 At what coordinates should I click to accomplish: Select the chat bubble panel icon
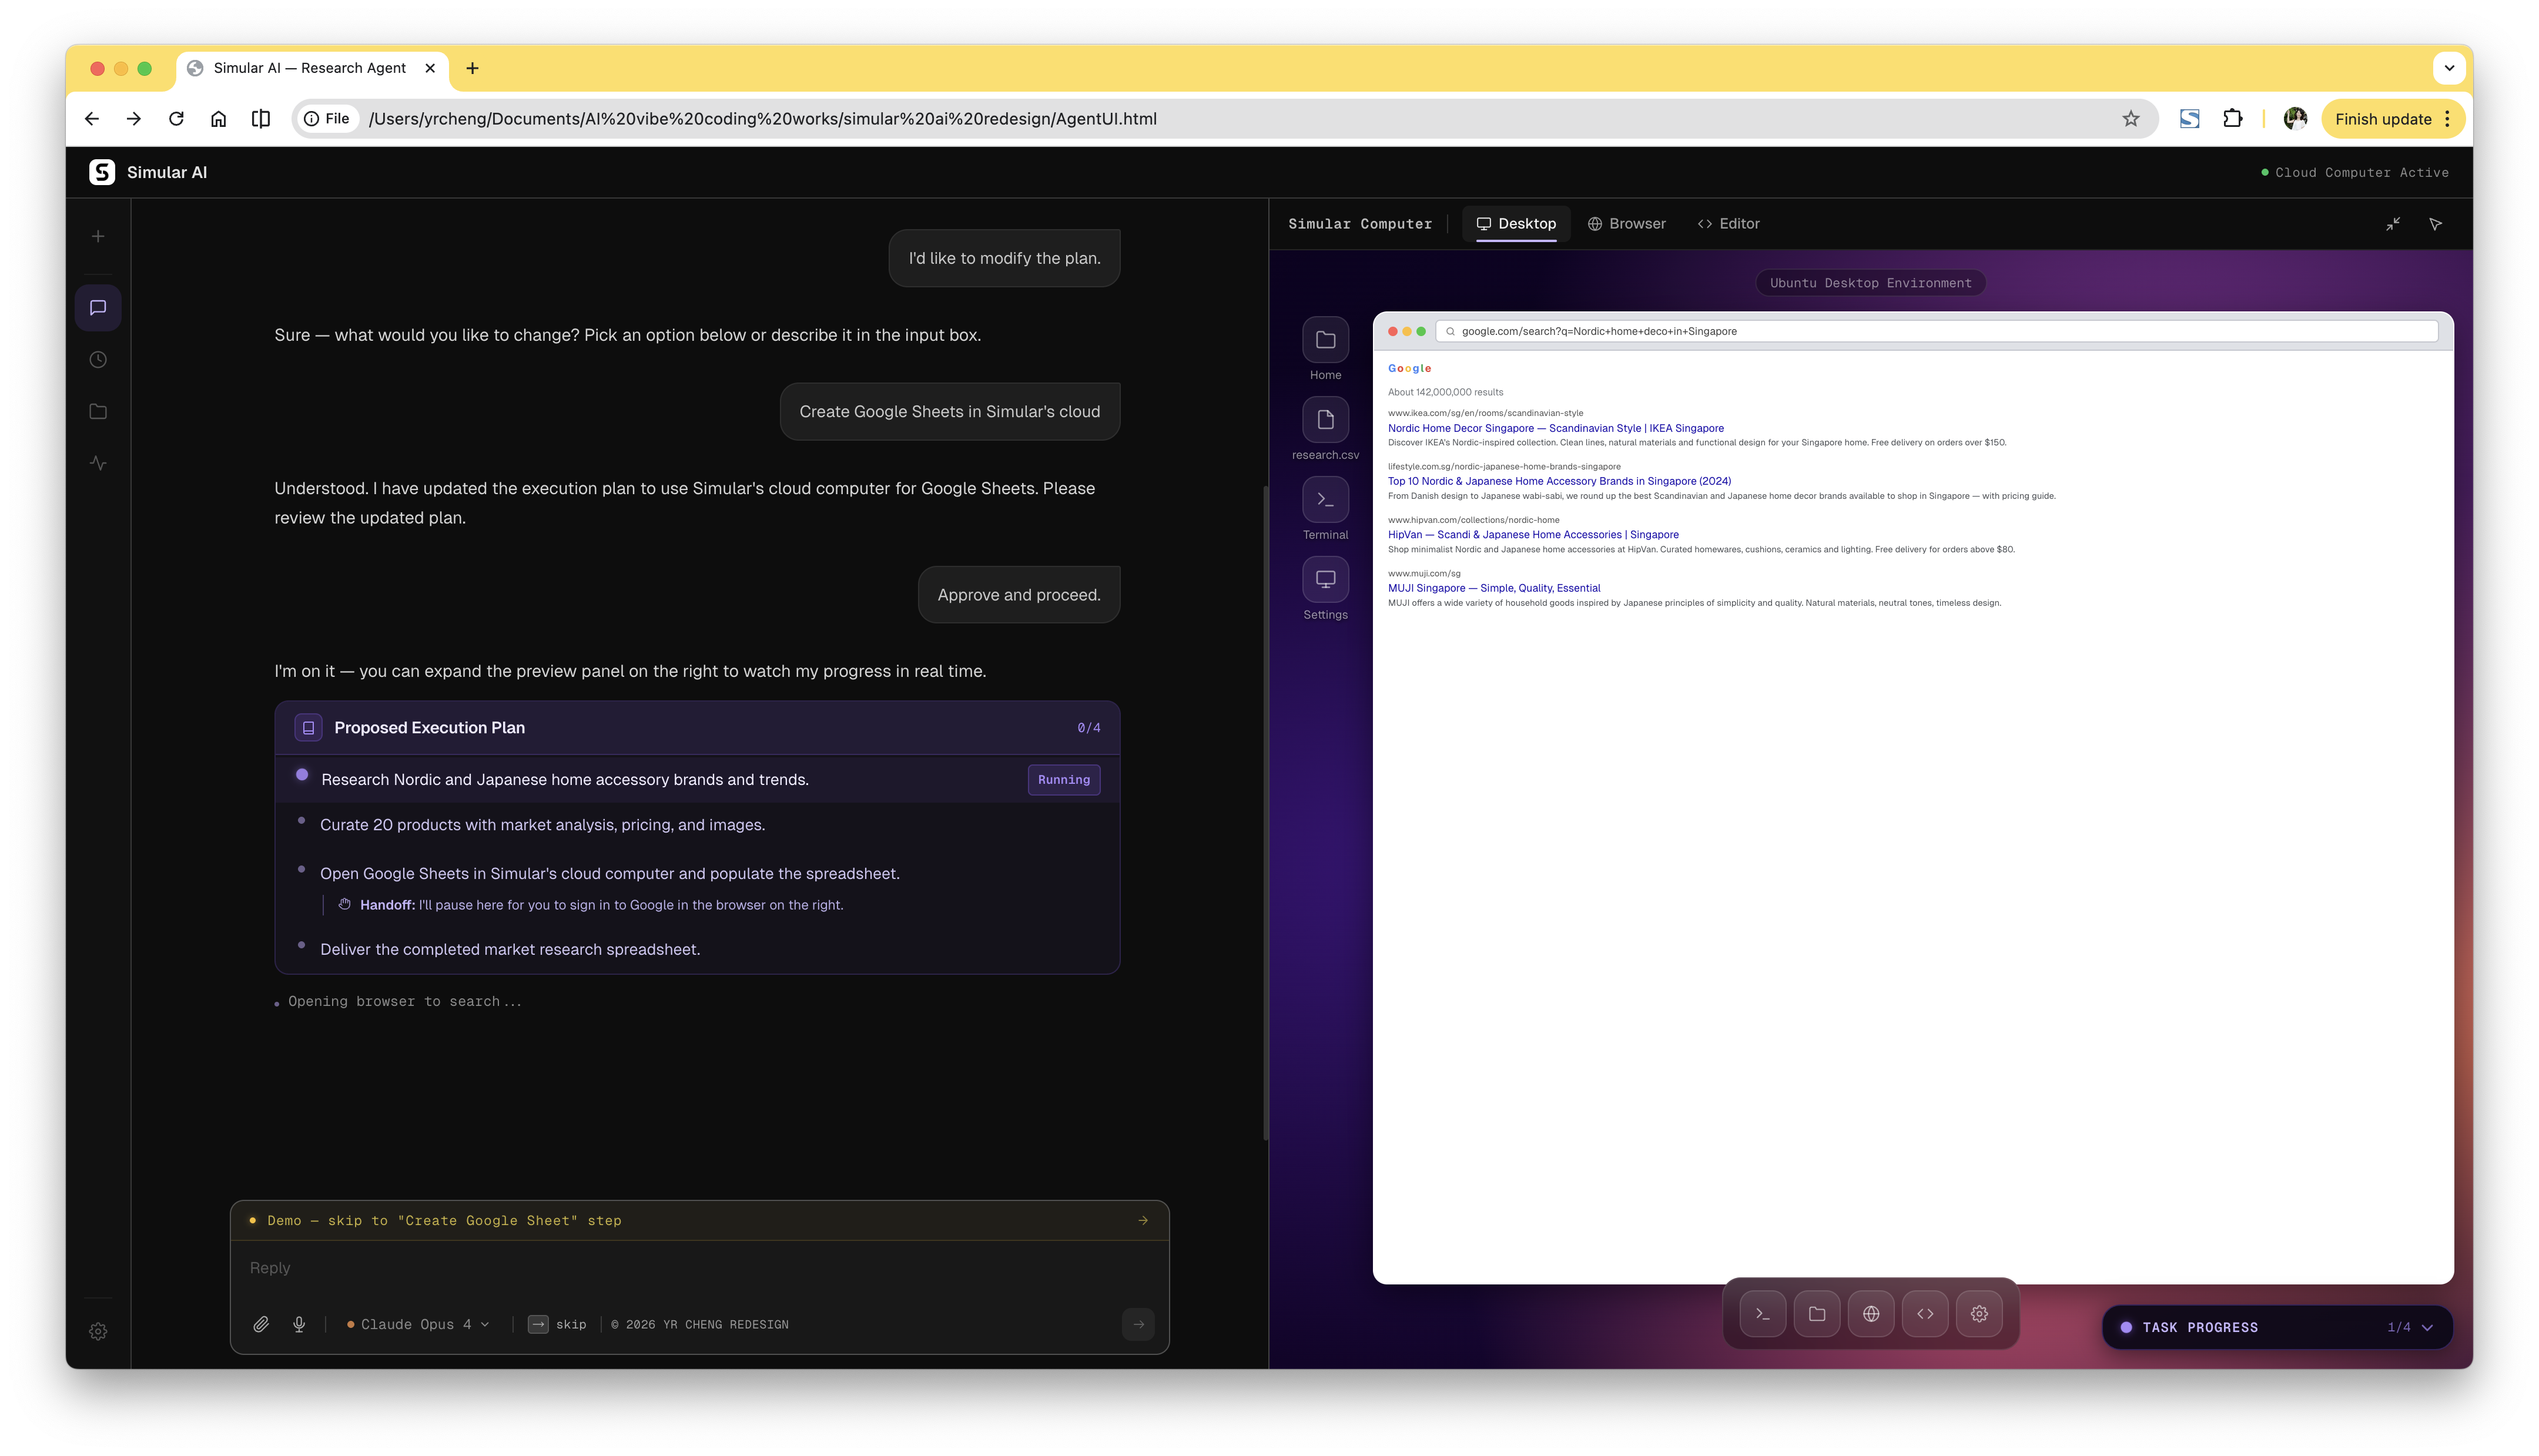[x=97, y=307]
